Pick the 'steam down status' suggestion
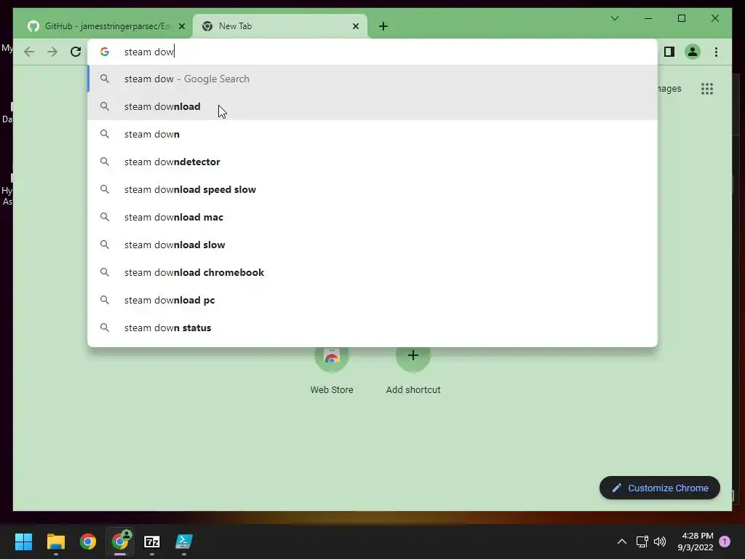Image resolution: width=745 pixels, height=559 pixels. (372, 328)
